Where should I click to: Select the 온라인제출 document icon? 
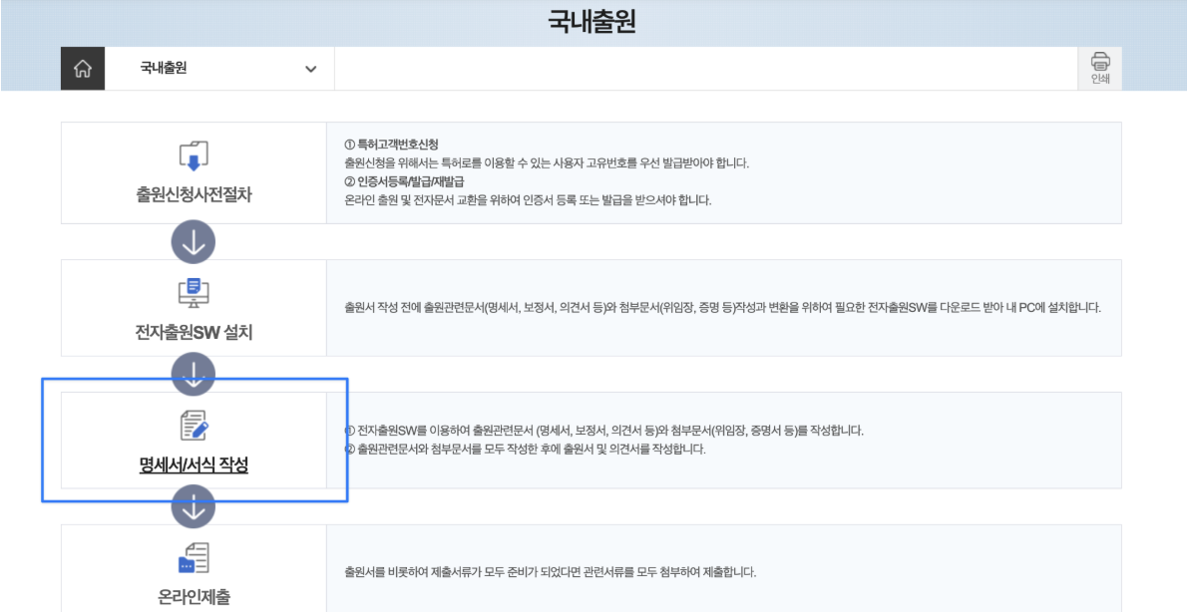click(194, 560)
